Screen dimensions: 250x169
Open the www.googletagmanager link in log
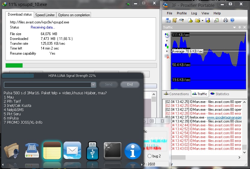pos(224,117)
